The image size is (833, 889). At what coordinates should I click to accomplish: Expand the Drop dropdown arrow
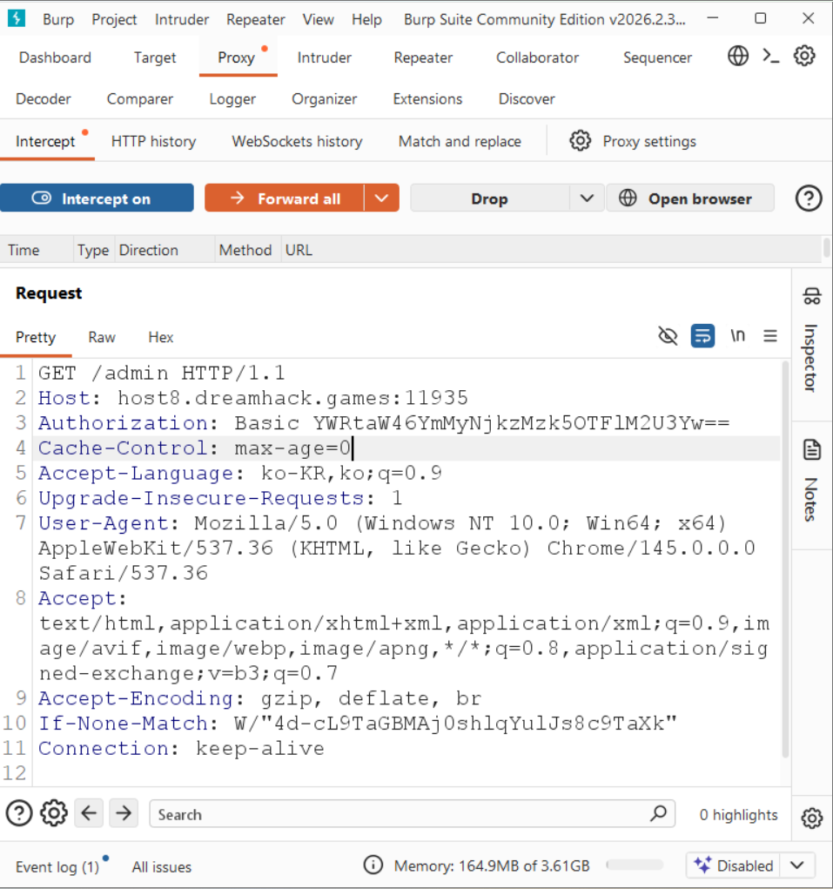click(x=587, y=199)
